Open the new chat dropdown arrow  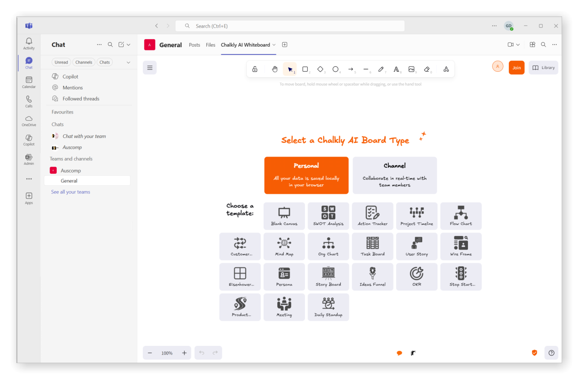click(129, 44)
